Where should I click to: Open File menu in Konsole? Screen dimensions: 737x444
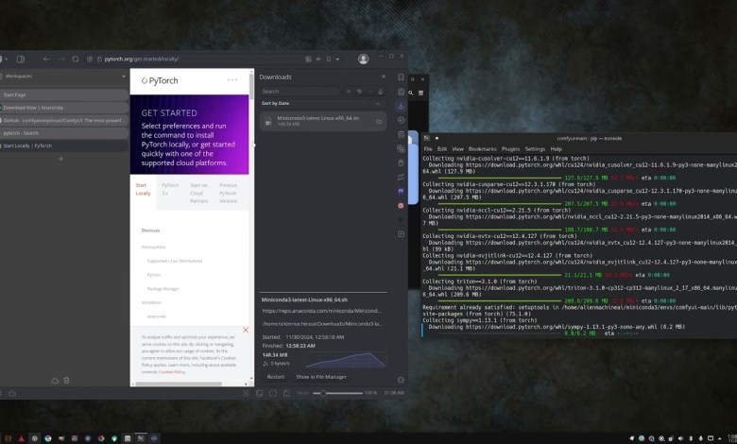click(x=428, y=149)
